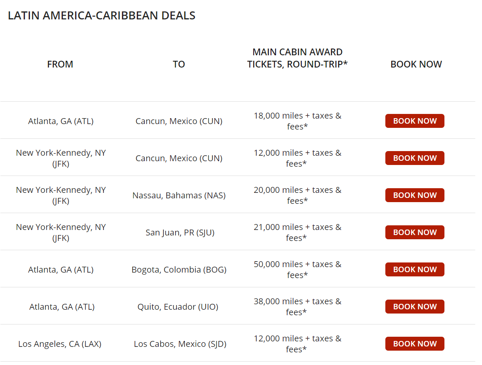Book the San Juan, PR award ticket

coord(414,233)
